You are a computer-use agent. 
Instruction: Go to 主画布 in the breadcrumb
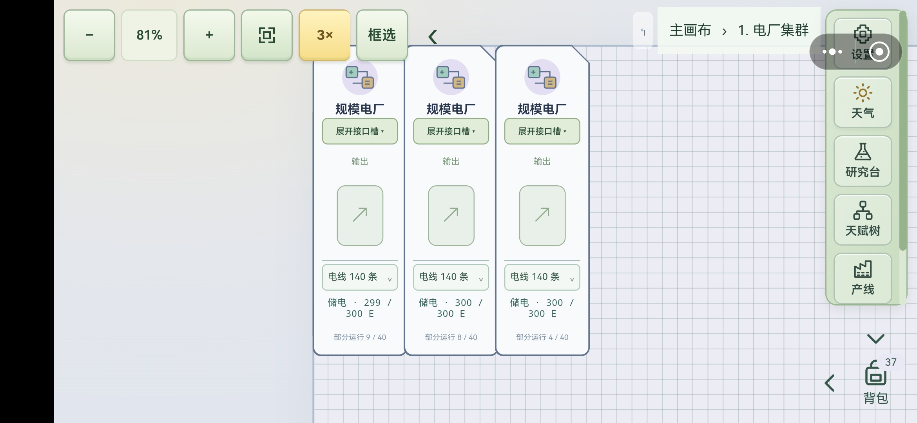click(x=690, y=30)
